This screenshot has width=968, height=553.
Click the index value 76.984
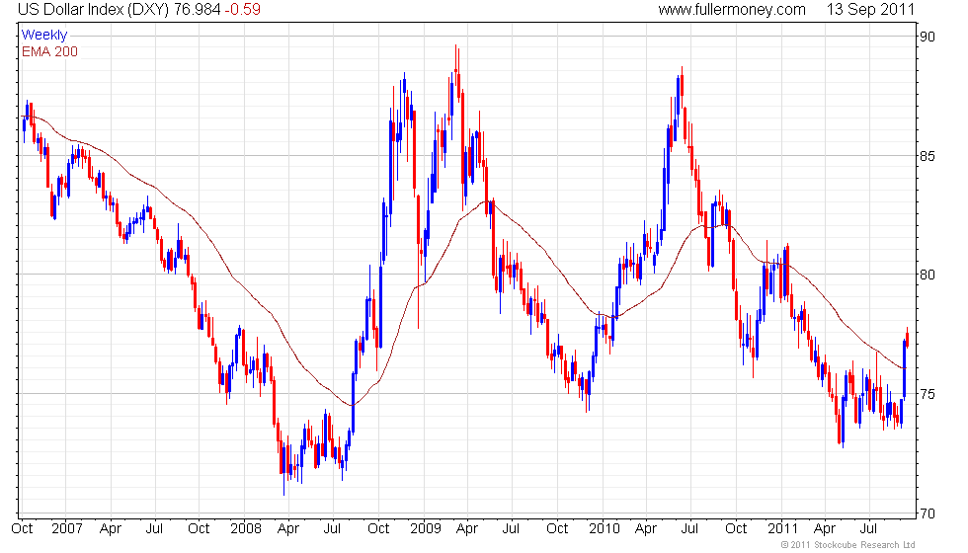pyautogui.click(x=197, y=9)
